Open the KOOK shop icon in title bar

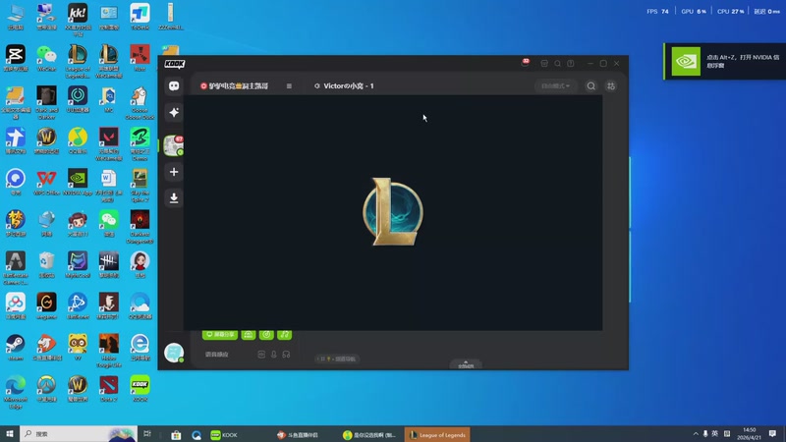click(x=544, y=64)
